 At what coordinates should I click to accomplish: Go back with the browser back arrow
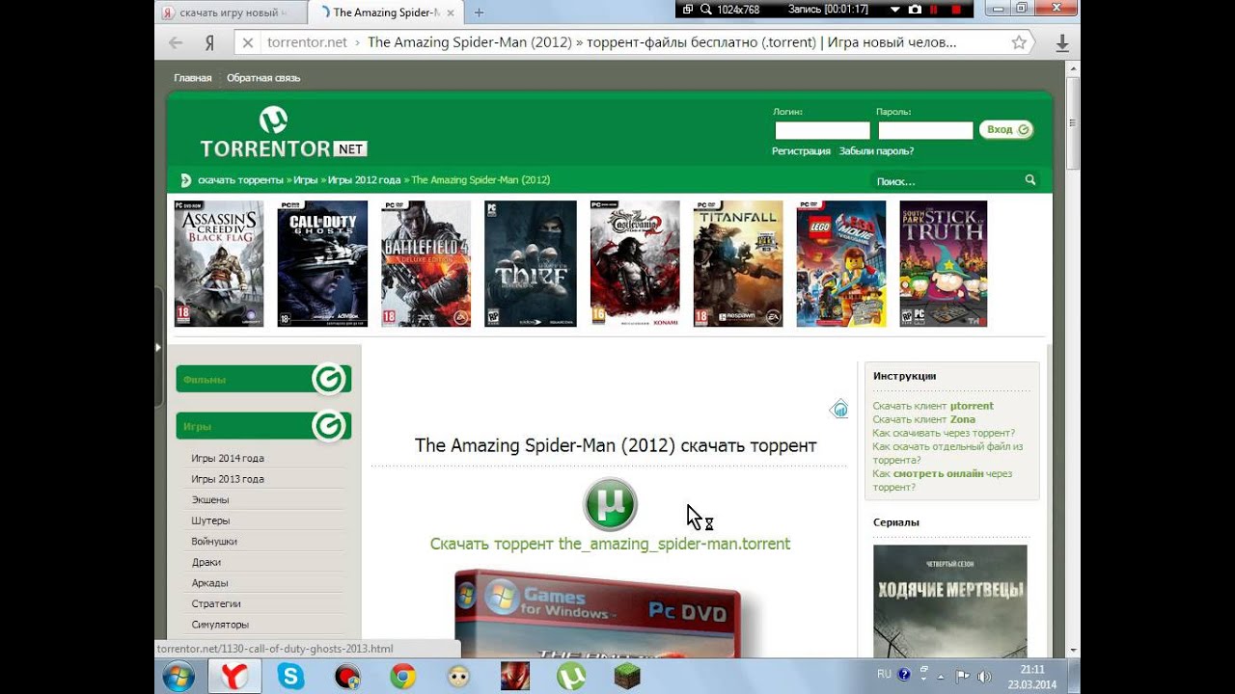pyautogui.click(x=176, y=42)
